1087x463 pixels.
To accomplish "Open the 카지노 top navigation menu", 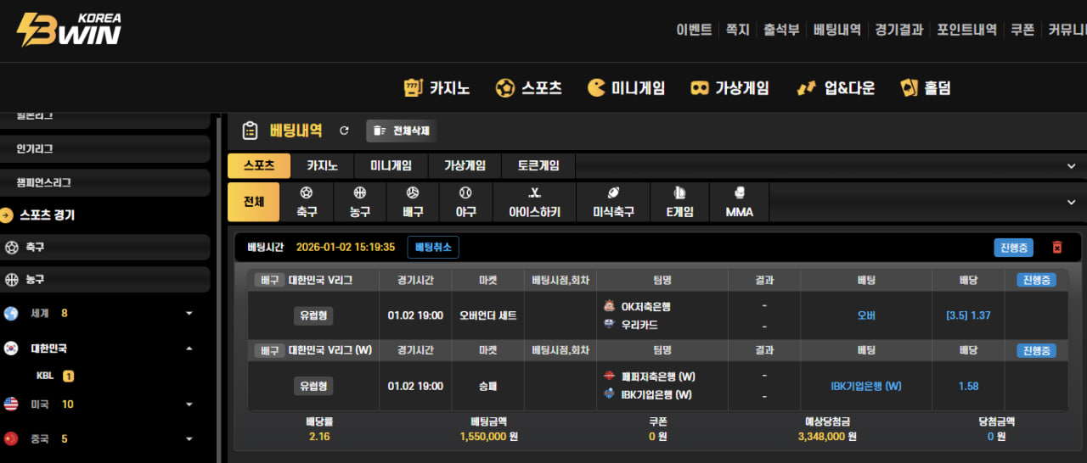I will [x=436, y=88].
